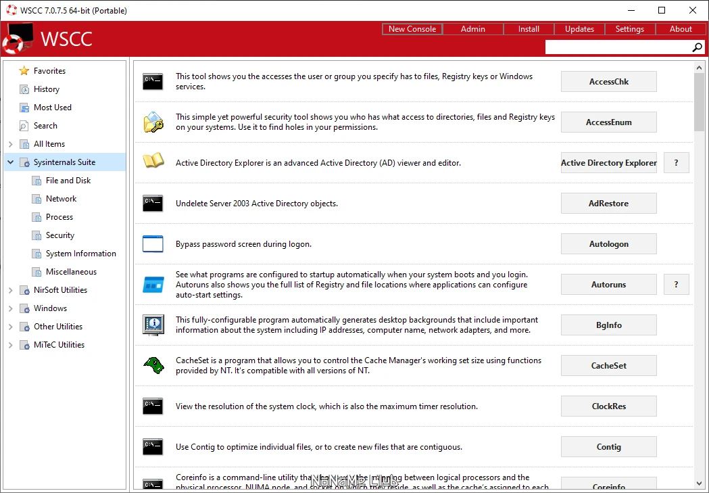709x493 pixels.
Task: Click the search magnifier icon
Action: coord(697,47)
